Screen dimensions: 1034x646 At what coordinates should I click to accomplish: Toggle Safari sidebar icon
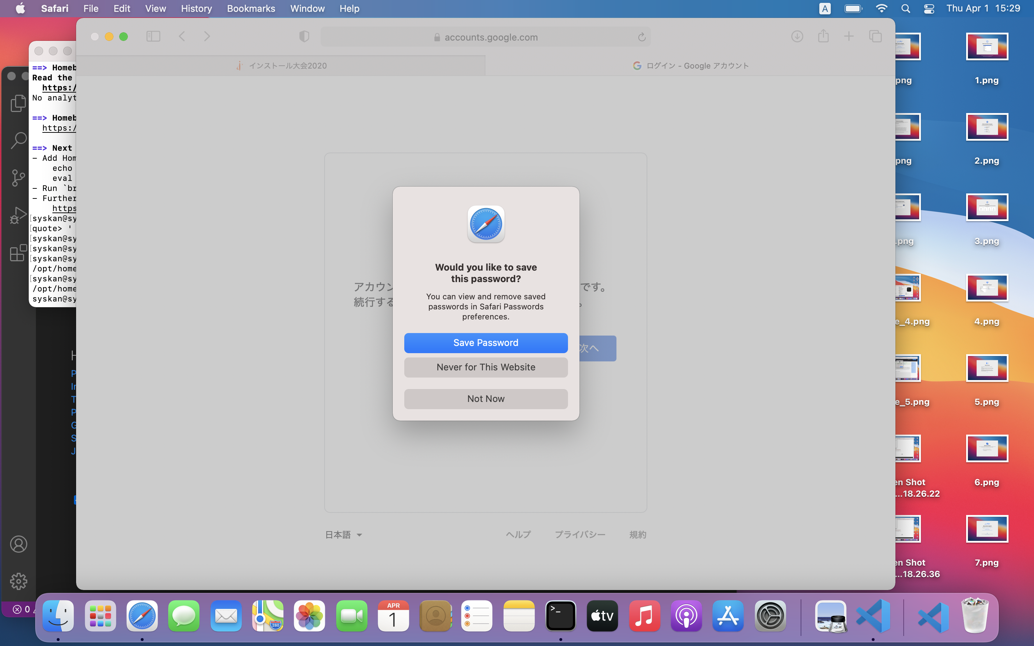pos(153,37)
